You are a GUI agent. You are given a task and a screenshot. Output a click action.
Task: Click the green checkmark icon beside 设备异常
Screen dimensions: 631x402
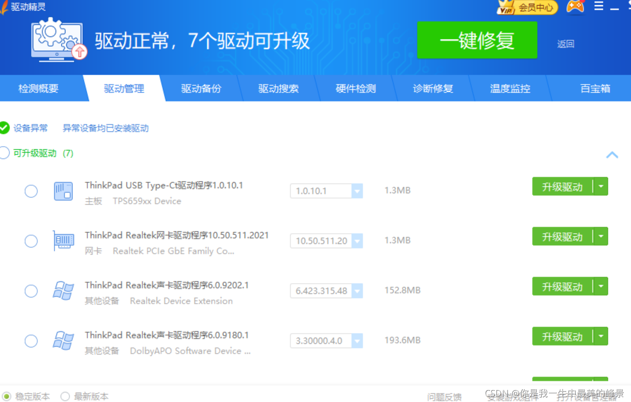click(x=4, y=127)
